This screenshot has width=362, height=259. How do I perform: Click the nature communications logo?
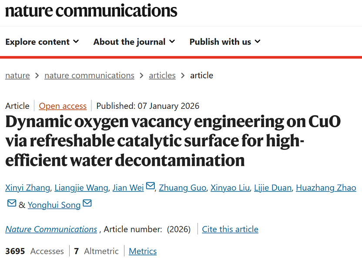(x=91, y=10)
